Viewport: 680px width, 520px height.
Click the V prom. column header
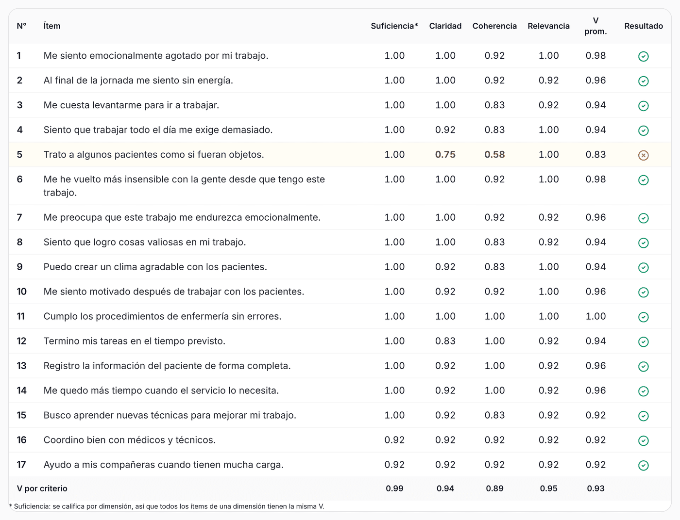pos(595,26)
